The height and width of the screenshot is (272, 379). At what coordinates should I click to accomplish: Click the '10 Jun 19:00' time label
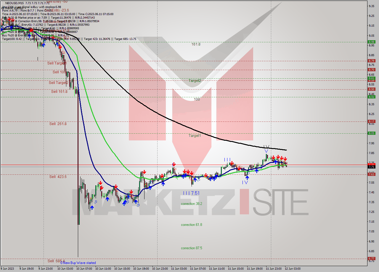point(141,269)
